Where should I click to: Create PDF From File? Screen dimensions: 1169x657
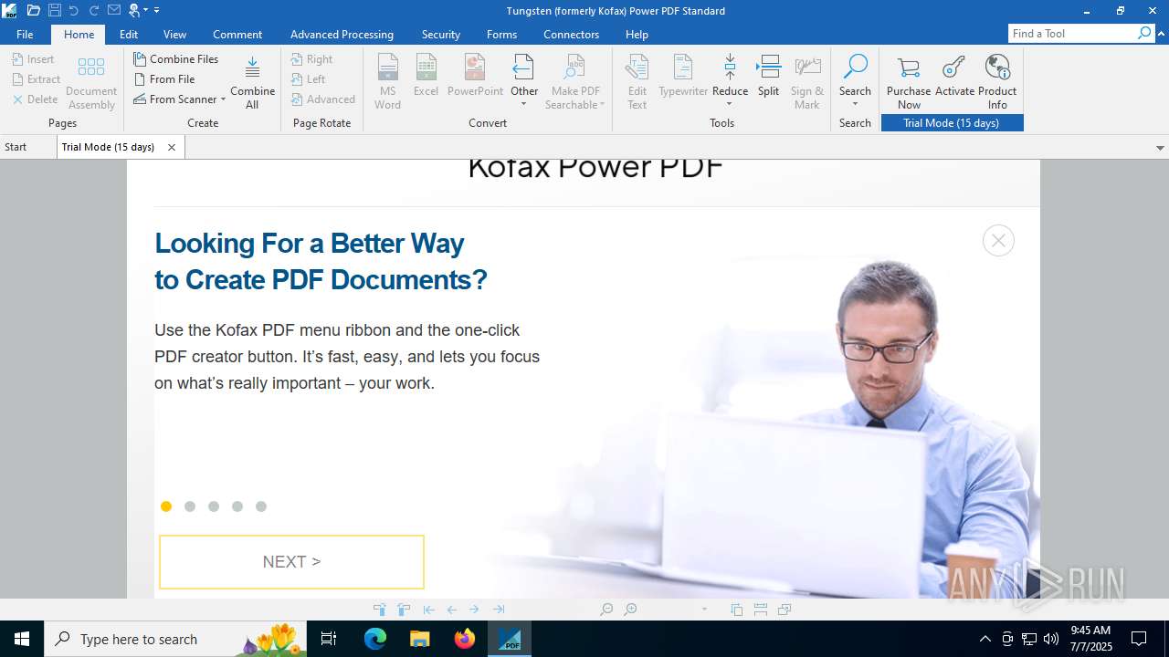pos(164,78)
